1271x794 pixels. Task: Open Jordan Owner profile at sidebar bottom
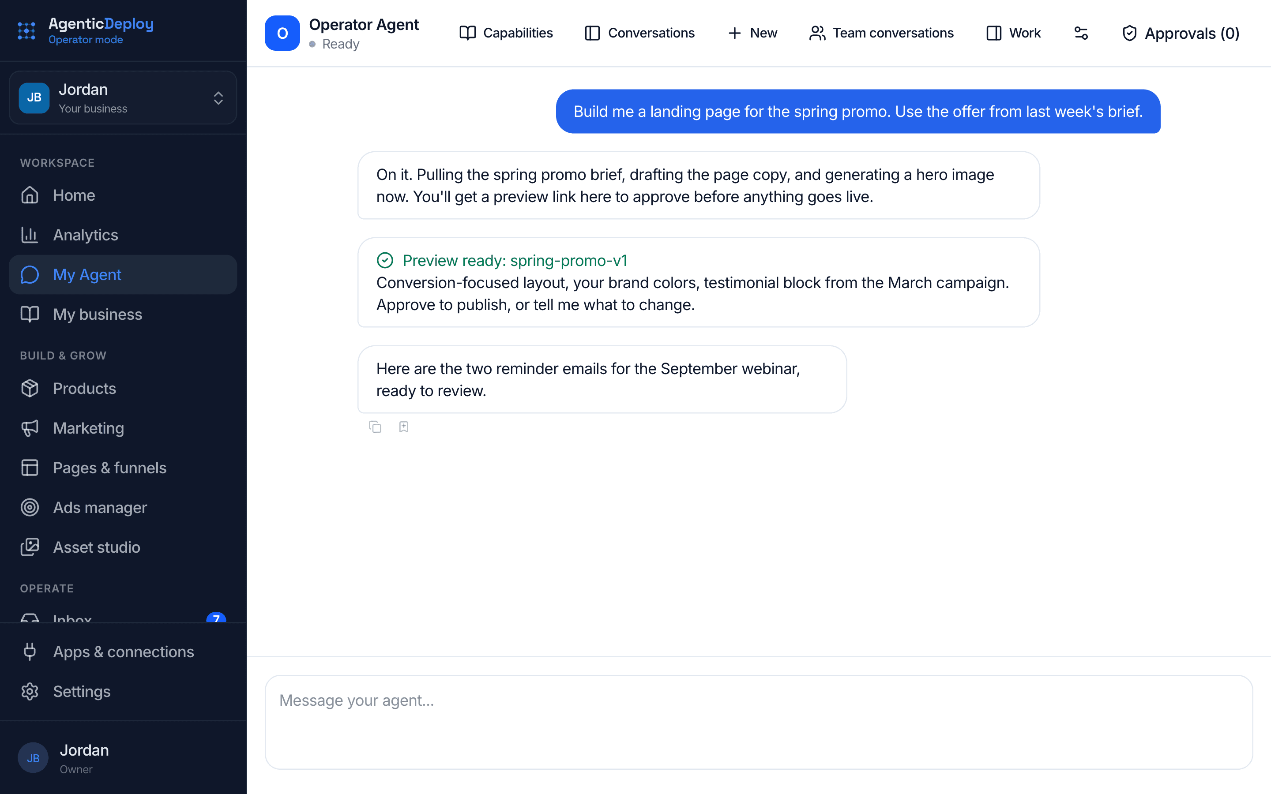click(x=123, y=758)
